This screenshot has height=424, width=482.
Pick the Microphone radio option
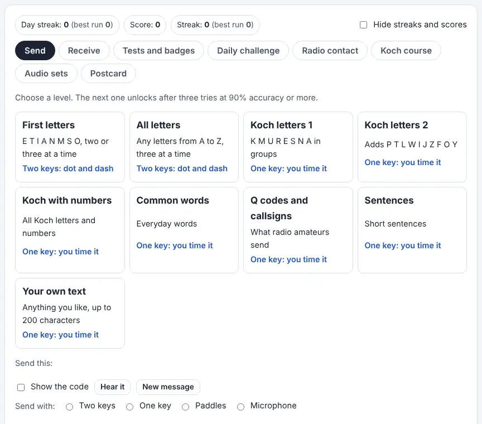(x=240, y=407)
